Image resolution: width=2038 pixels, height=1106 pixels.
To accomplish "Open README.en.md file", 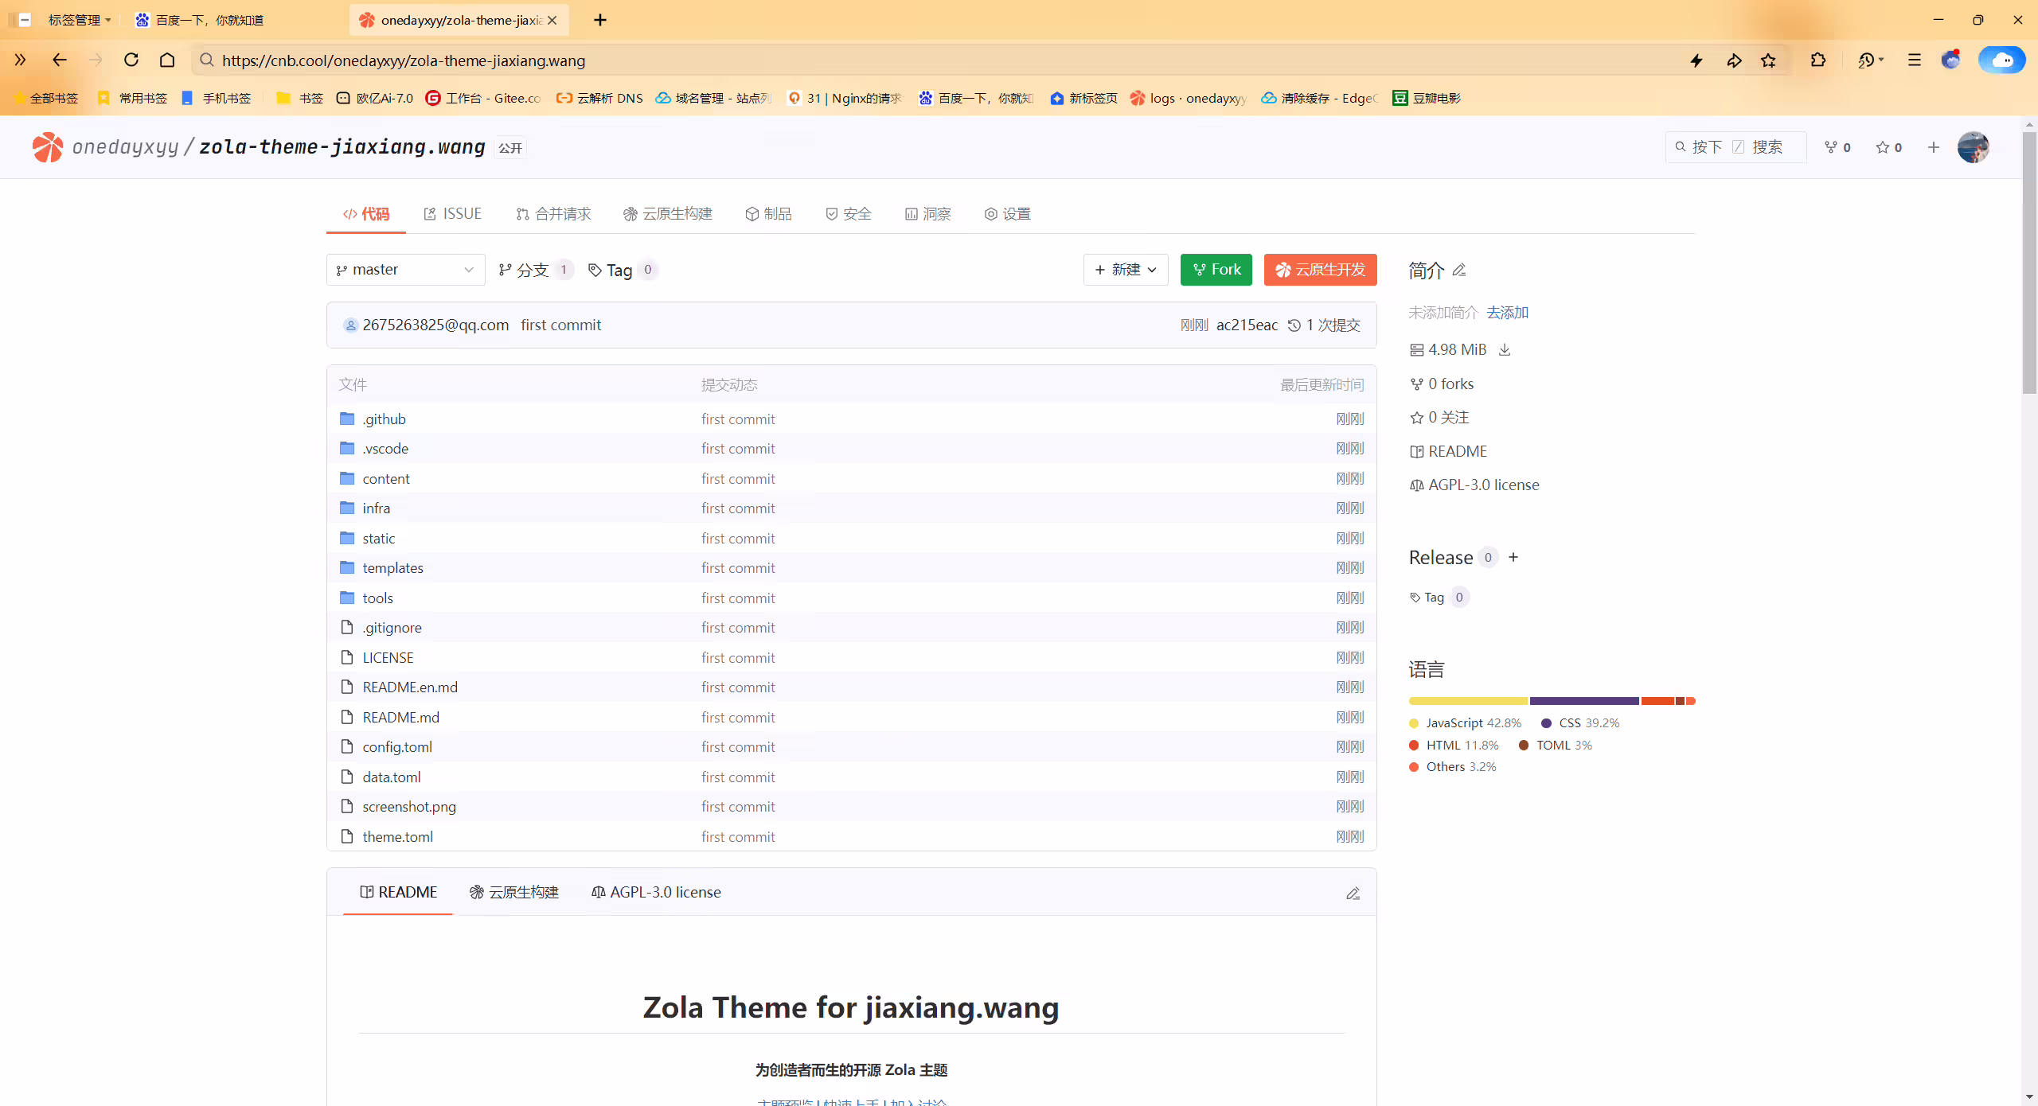I will (410, 687).
